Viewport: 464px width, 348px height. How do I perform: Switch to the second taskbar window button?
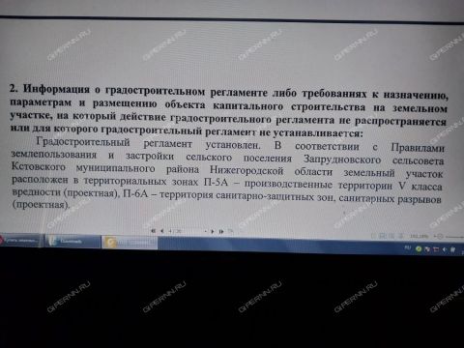[x=72, y=242]
